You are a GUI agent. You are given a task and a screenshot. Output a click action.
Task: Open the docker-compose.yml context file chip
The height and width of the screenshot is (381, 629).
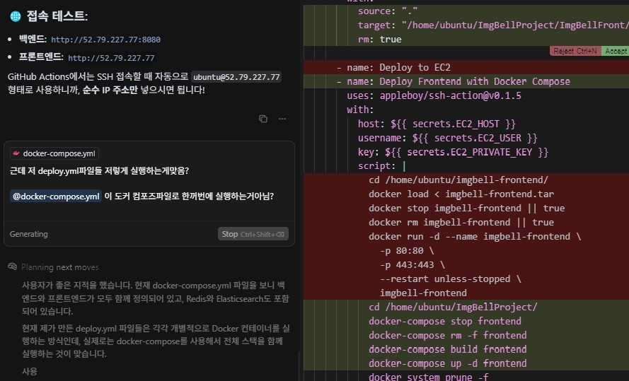coord(54,153)
